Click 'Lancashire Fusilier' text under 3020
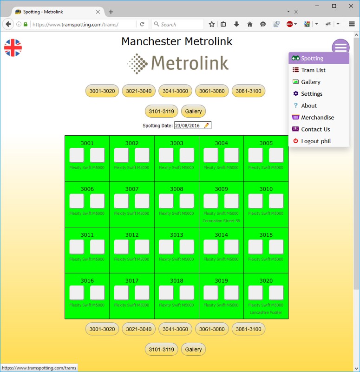360x372 pixels. click(x=266, y=312)
